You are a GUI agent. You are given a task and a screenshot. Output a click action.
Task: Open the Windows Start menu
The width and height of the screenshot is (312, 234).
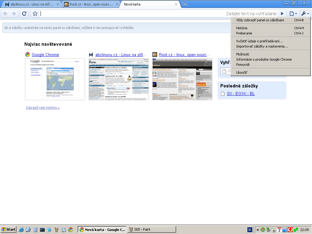8,229
